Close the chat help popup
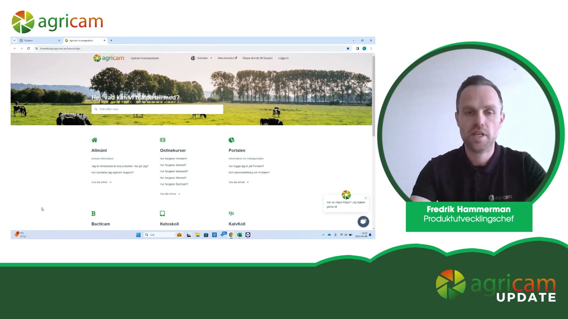Screen dimensions: 568x319 pyautogui.click(x=366, y=198)
